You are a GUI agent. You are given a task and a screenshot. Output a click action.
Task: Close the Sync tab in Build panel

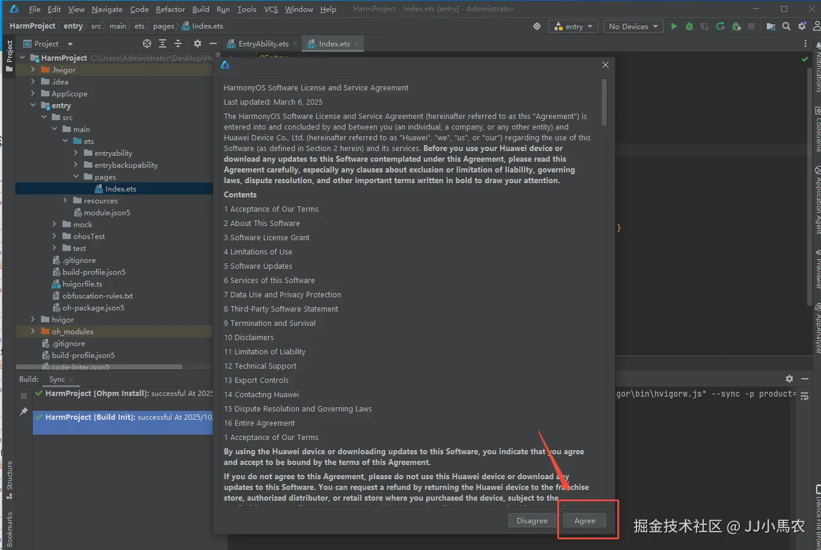(x=71, y=379)
